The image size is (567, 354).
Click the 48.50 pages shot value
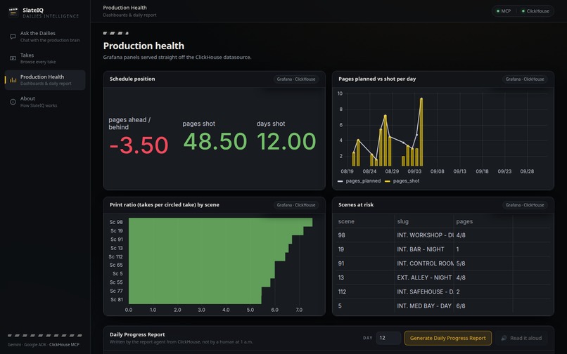coord(215,141)
